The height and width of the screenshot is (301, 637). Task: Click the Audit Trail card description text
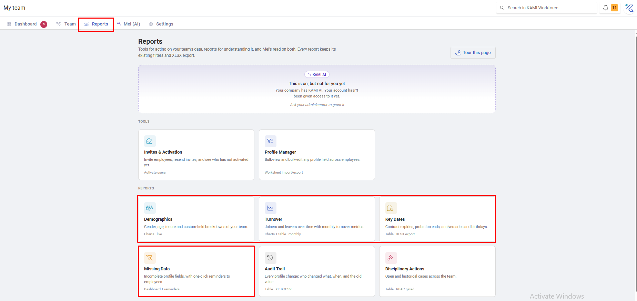[x=313, y=279]
